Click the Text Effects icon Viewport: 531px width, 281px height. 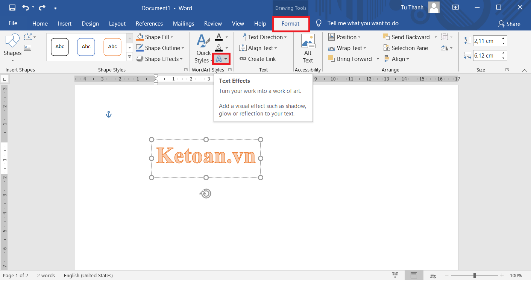(219, 59)
